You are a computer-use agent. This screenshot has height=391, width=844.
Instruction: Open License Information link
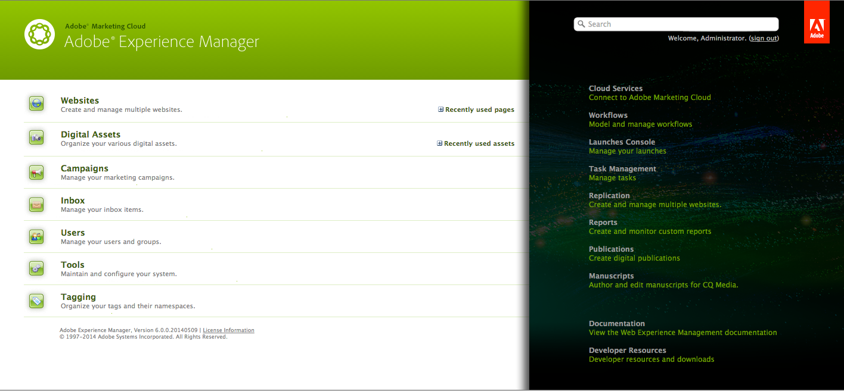[x=228, y=330]
